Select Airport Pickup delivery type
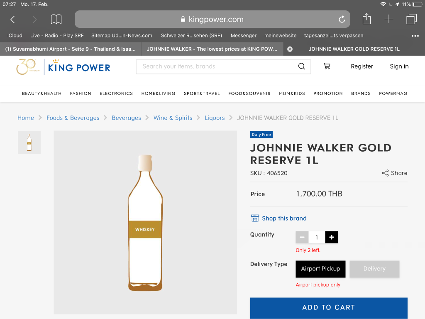 coord(320,269)
